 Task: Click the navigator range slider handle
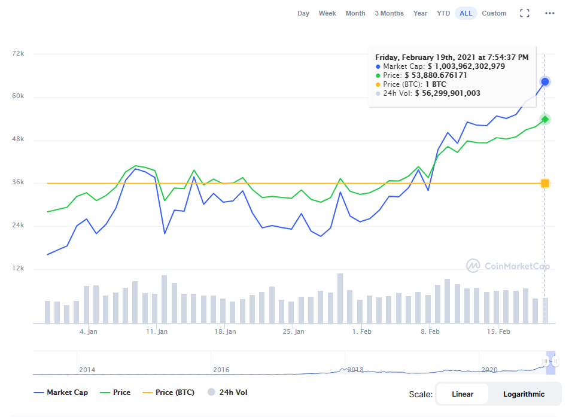coord(545,361)
